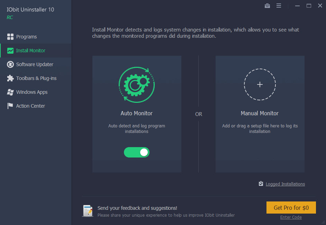Image resolution: width=326 pixels, height=225 pixels.
Task: Click the Software Updater refresh icon
Action: point(10,64)
